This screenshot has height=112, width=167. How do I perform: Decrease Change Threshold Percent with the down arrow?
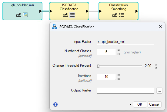tap(156, 68)
